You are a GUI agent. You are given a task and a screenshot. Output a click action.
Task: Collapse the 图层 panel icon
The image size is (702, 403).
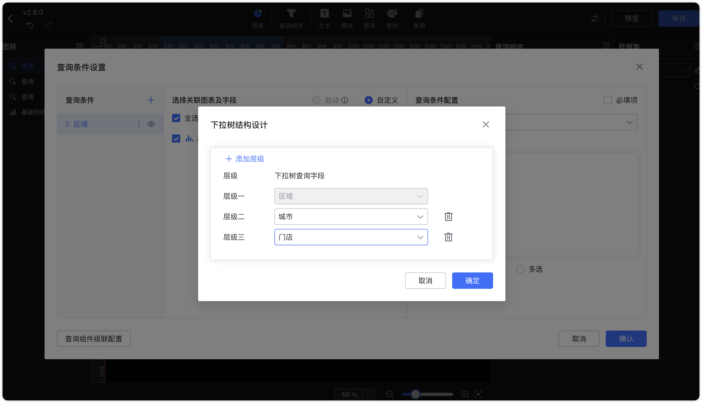(x=79, y=46)
